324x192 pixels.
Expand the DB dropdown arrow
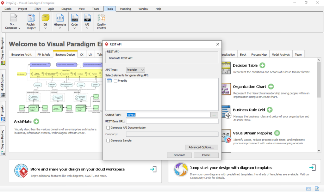click(45, 28)
